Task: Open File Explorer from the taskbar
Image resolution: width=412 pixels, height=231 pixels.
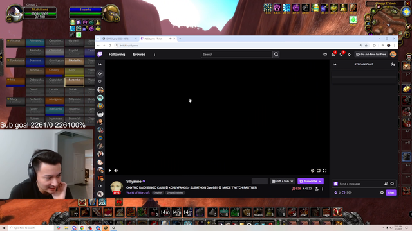Action: (x=66, y=228)
